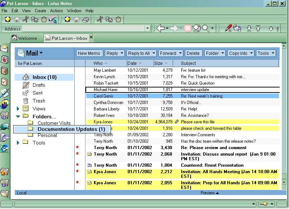Open the Copy into dropdown
Viewport: 289px width, 209px height.
coord(241,53)
